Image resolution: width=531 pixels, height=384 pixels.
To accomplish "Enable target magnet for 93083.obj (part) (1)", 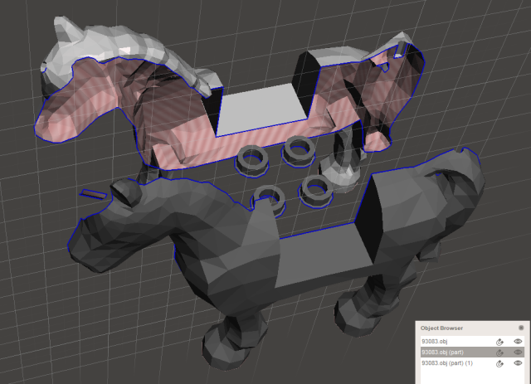I will (x=500, y=363).
